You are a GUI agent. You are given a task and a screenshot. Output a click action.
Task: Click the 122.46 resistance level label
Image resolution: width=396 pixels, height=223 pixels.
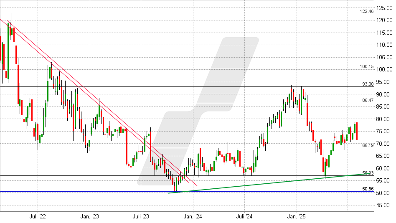point(367,11)
